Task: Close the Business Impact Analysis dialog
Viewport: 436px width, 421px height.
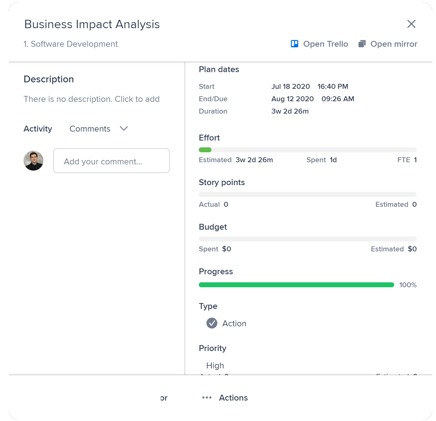Action: 411,24
